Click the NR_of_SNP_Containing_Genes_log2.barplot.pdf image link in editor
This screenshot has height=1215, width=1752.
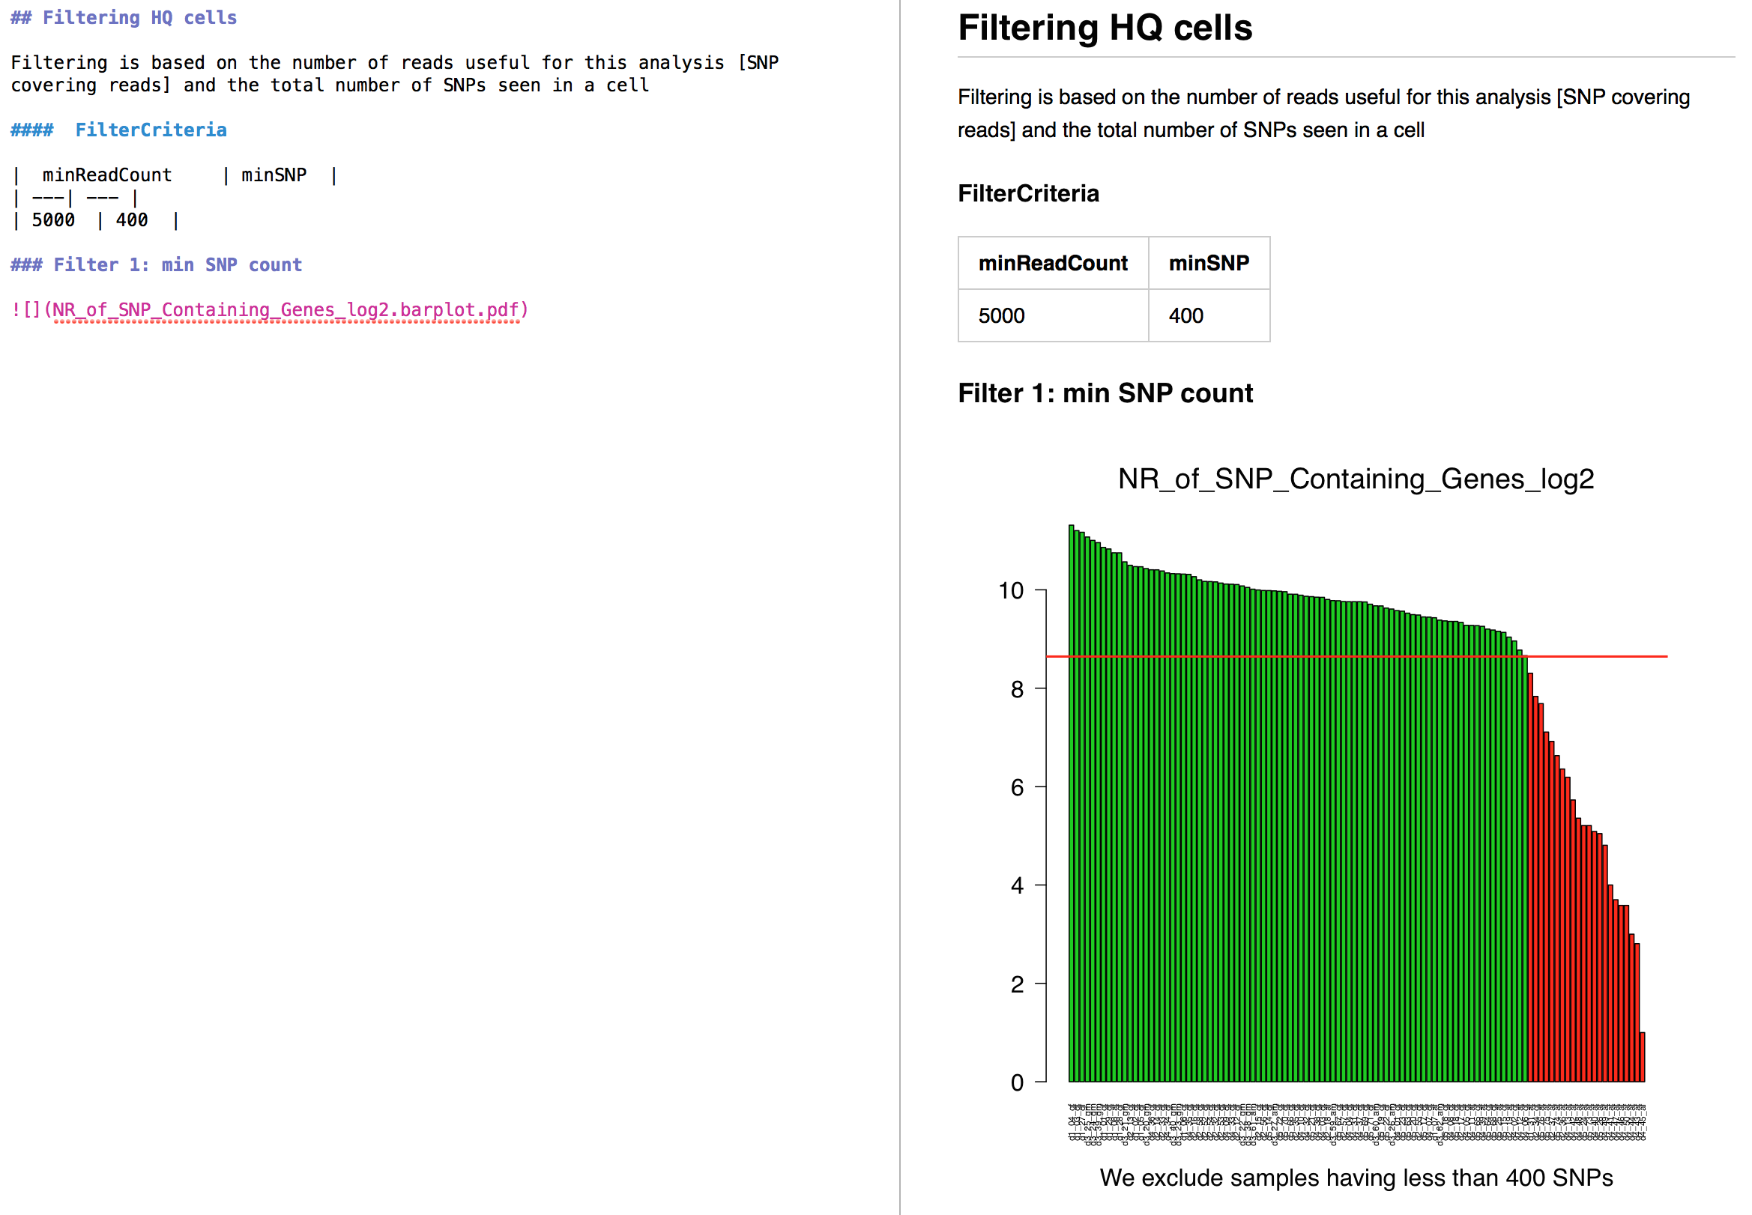tap(270, 310)
